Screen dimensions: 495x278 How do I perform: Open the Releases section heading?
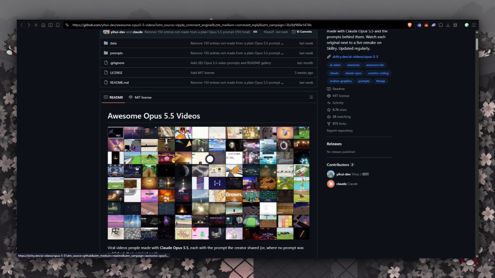(334, 144)
